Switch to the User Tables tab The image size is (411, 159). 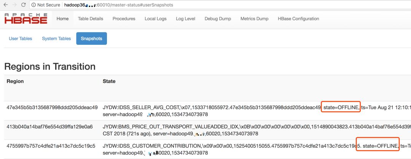point(21,39)
